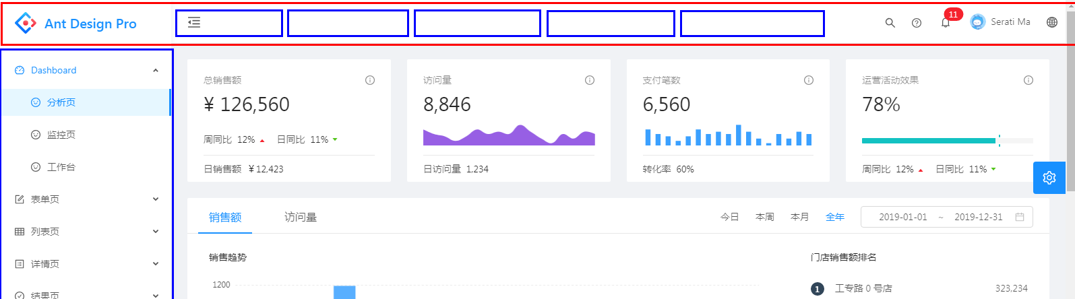Filter sales by 本月
The width and height of the screenshot is (1075, 299).
pyautogui.click(x=800, y=217)
